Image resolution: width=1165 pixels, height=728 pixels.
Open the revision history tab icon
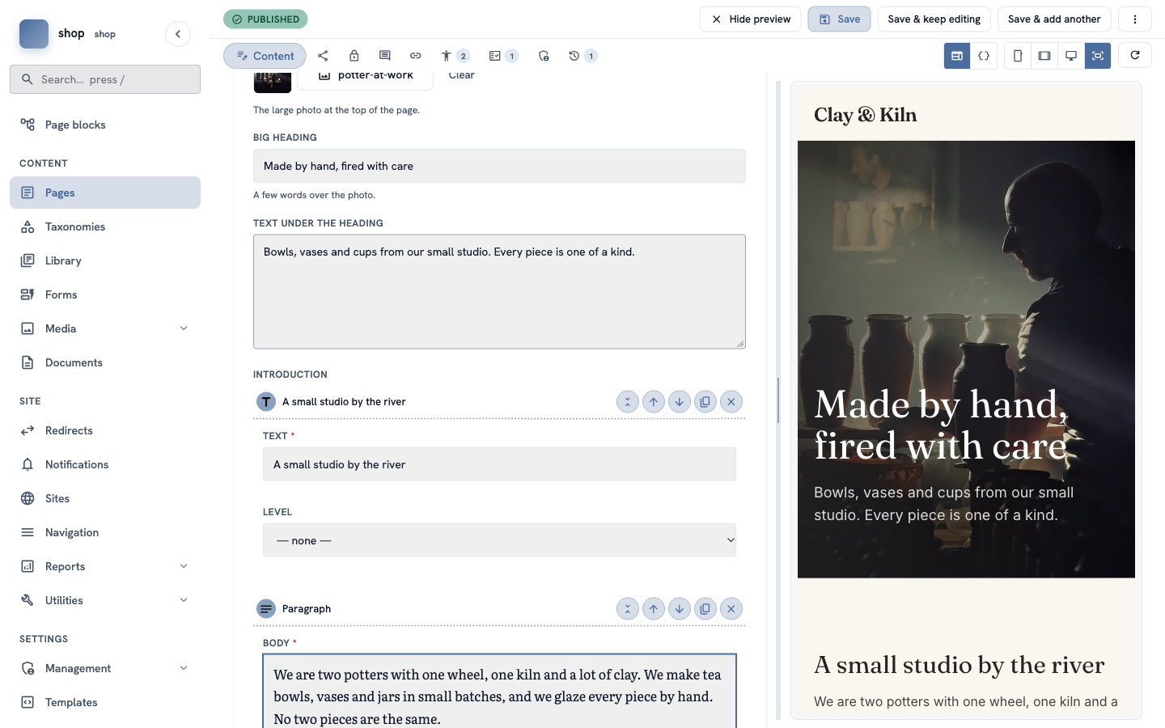pyautogui.click(x=582, y=56)
